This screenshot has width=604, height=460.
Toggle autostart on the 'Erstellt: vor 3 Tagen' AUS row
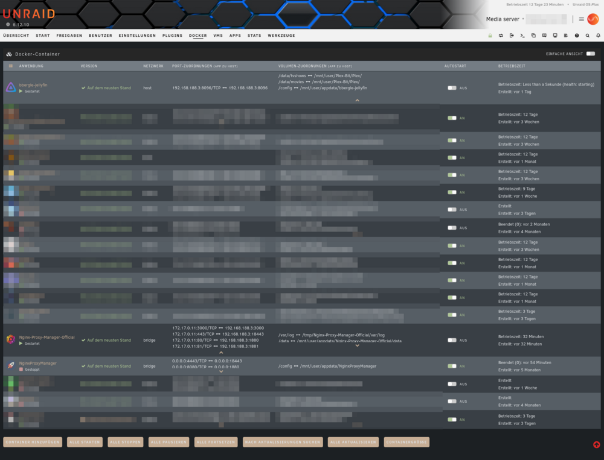452,210
